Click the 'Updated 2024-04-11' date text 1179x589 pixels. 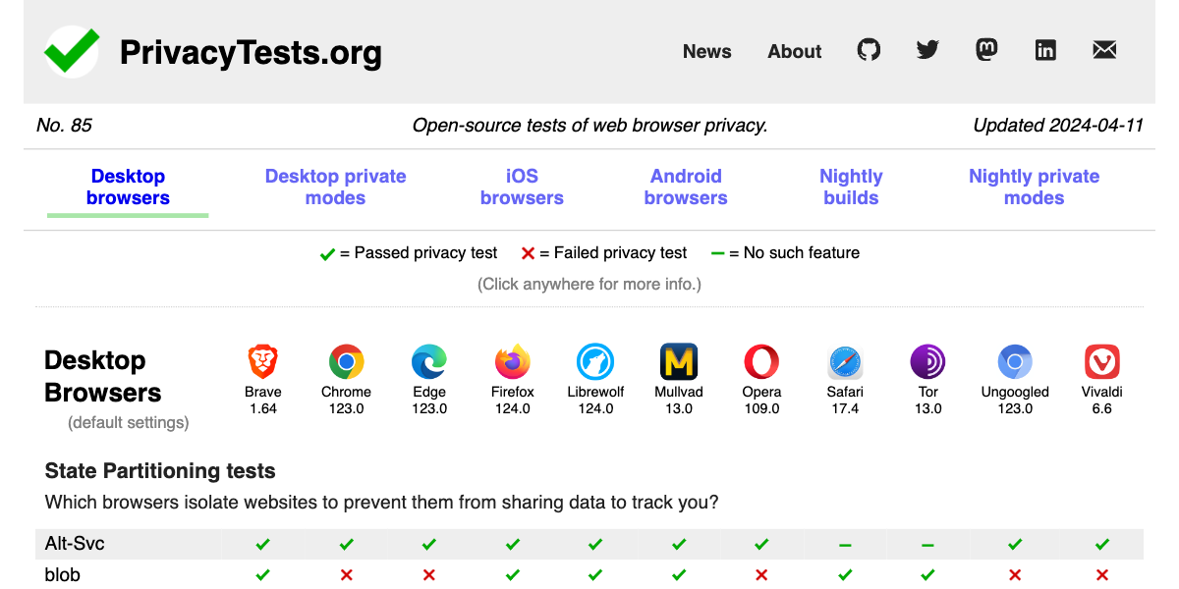(x=1058, y=126)
